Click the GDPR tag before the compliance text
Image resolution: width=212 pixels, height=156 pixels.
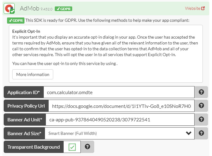[16, 21]
